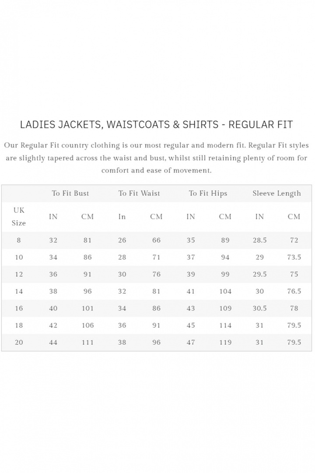Click the 'Sleeve Length' column header
Viewport: 315px width, 473px height.
[276, 193]
